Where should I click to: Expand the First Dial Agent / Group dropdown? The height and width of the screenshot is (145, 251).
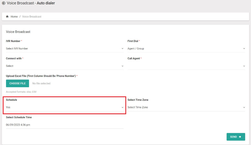point(186,49)
